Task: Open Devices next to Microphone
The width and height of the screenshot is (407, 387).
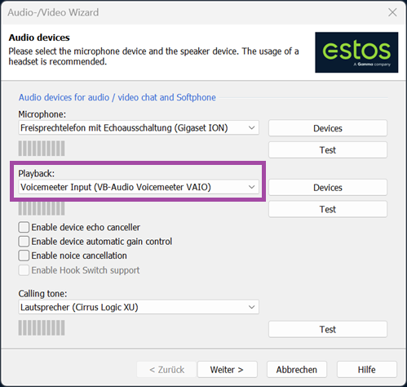Action: click(x=328, y=128)
